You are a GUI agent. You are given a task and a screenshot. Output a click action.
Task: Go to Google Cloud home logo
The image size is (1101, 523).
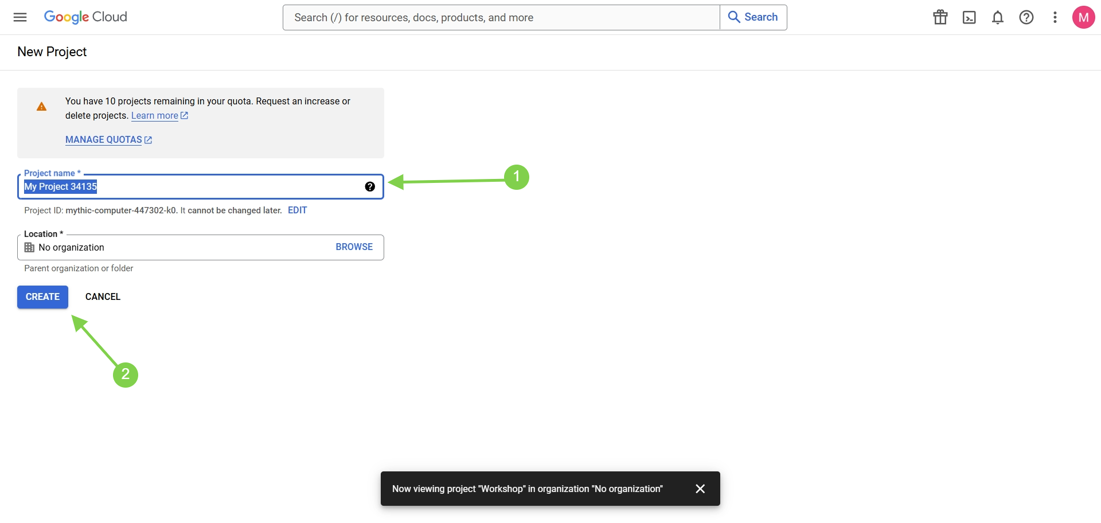point(85,17)
